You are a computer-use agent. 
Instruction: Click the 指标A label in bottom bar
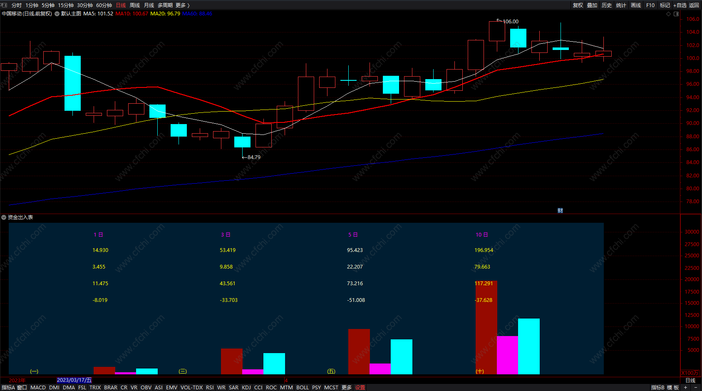8,388
